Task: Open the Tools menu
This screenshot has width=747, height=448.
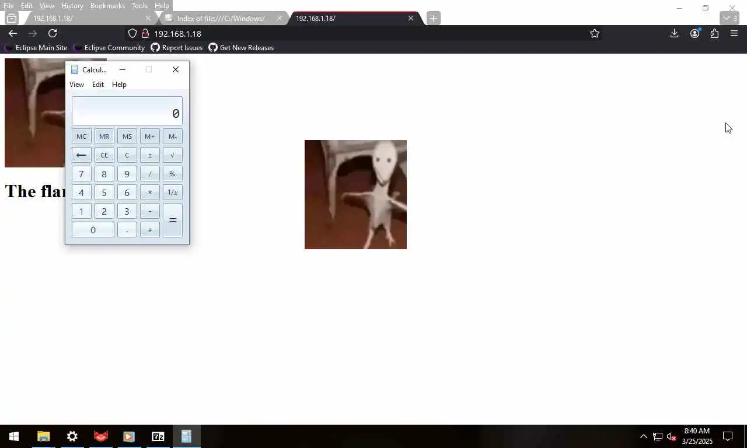Action: click(x=139, y=6)
